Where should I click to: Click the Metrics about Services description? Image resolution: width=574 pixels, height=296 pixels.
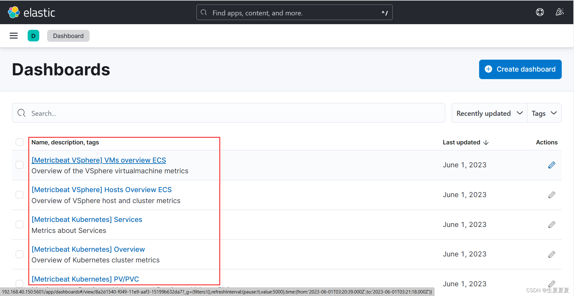click(x=69, y=231)
